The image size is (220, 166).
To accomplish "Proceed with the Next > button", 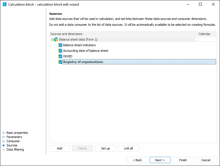I will pos(160,160).
